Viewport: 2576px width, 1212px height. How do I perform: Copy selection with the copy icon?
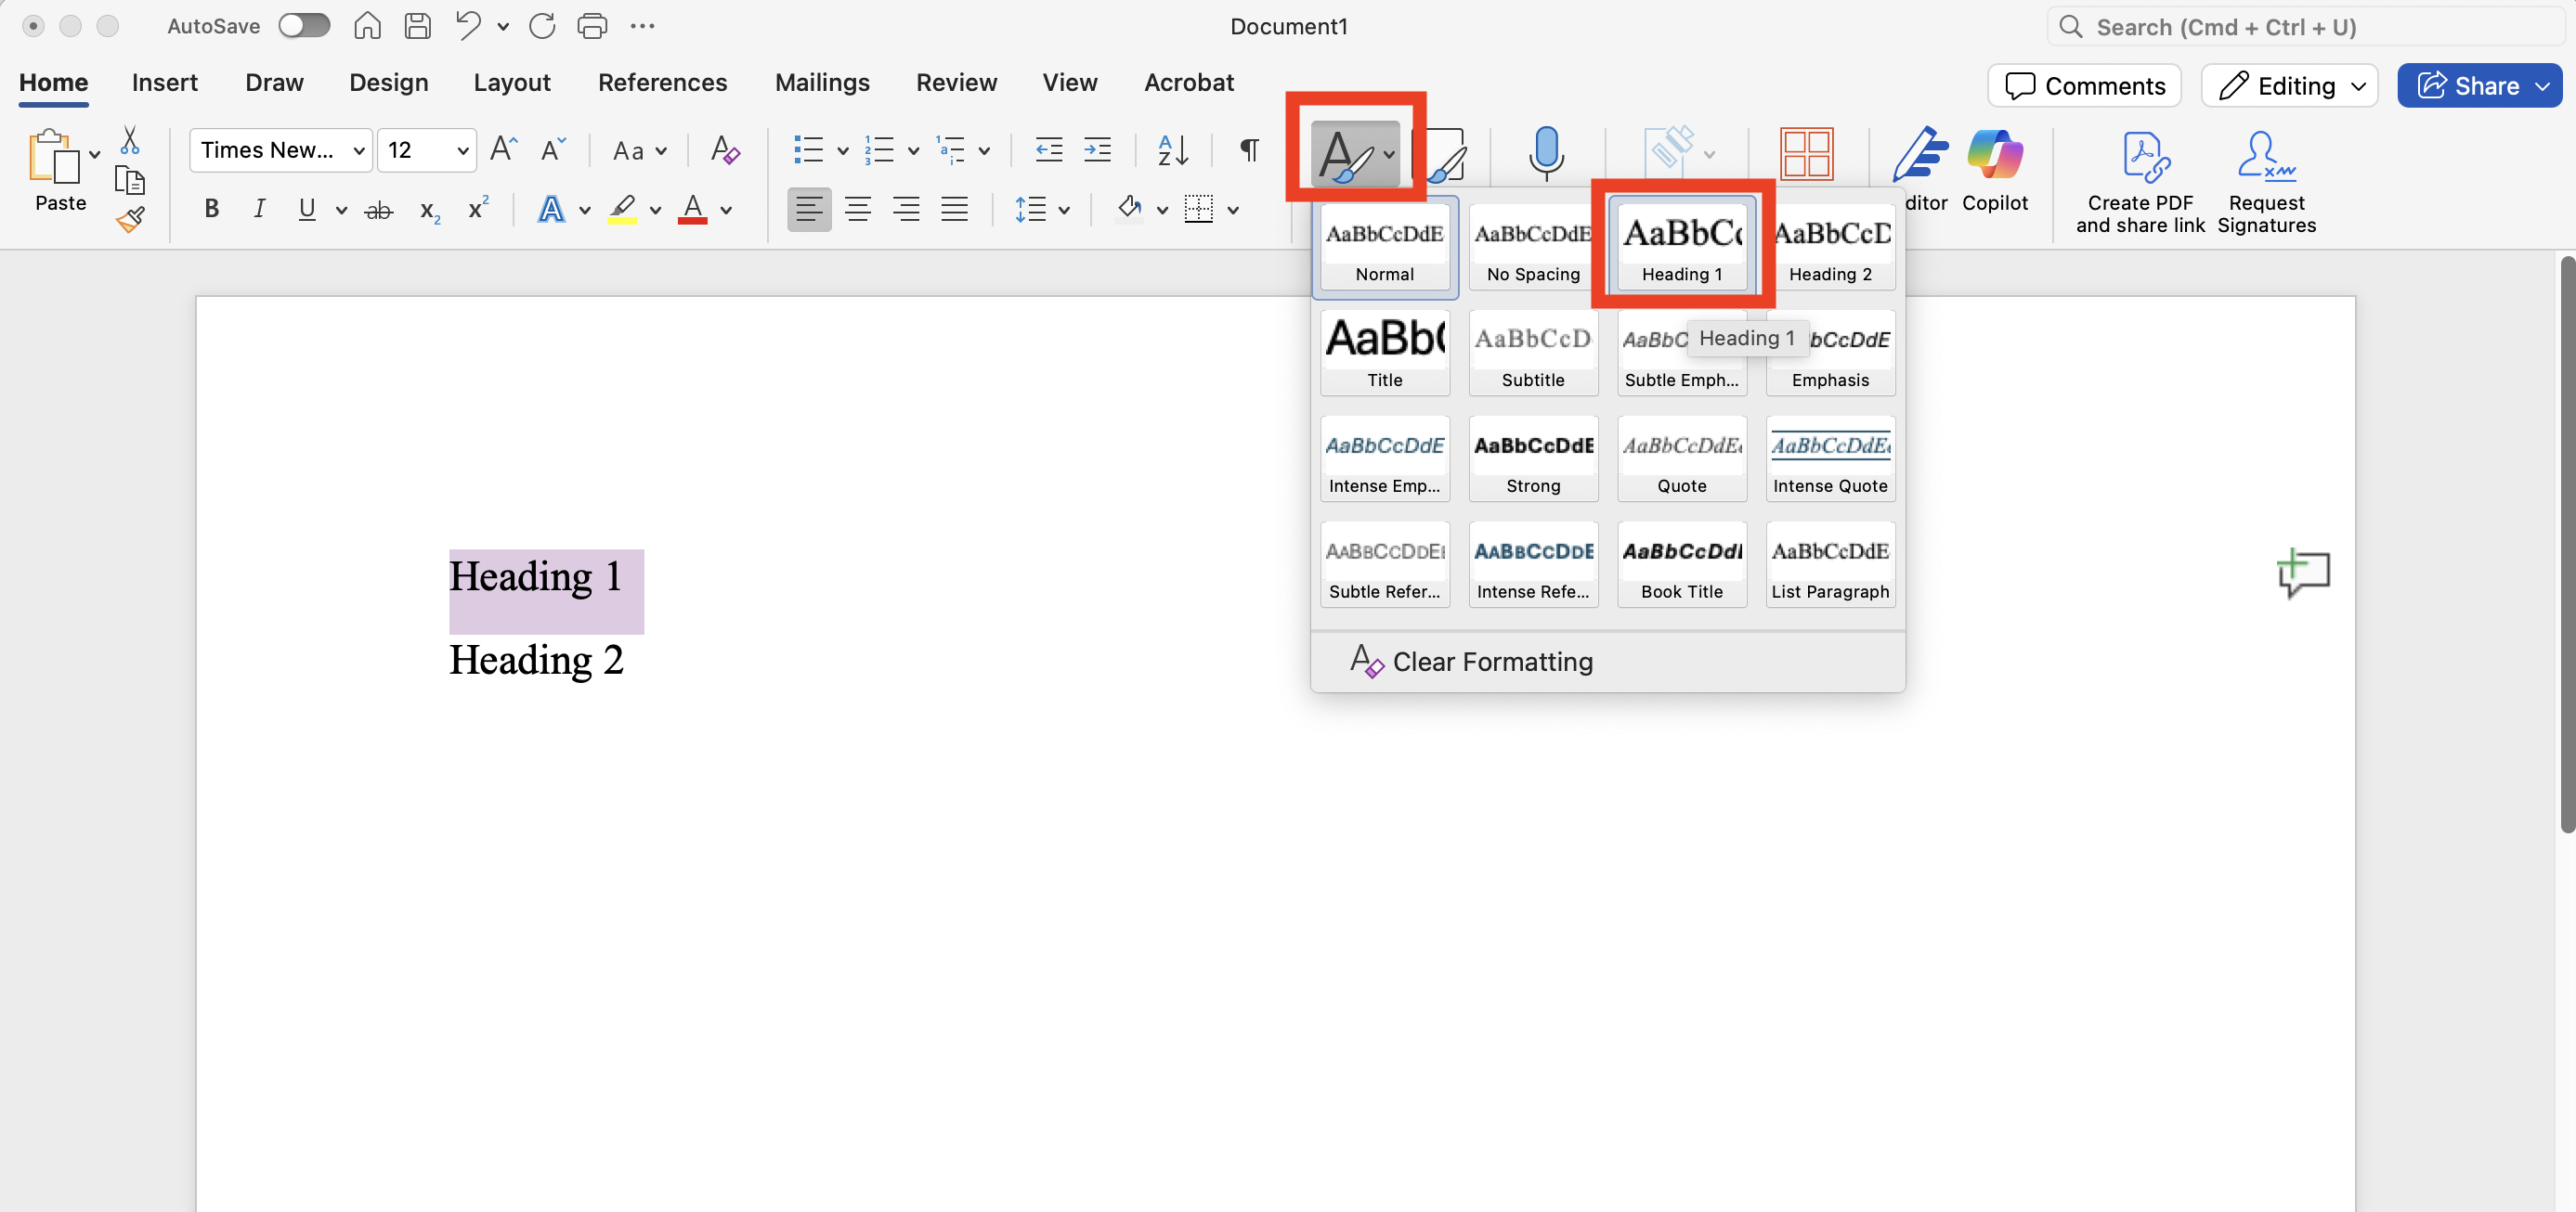129,180
